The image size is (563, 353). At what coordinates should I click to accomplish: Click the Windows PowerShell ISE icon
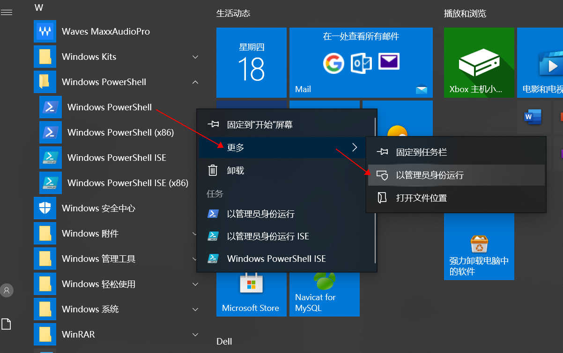tap(51, 158)
